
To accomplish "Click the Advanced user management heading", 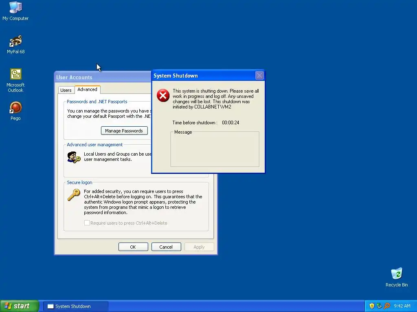I will click(94, 145).
